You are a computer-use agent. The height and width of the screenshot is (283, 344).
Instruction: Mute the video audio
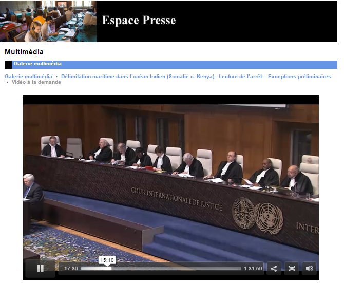309,268
